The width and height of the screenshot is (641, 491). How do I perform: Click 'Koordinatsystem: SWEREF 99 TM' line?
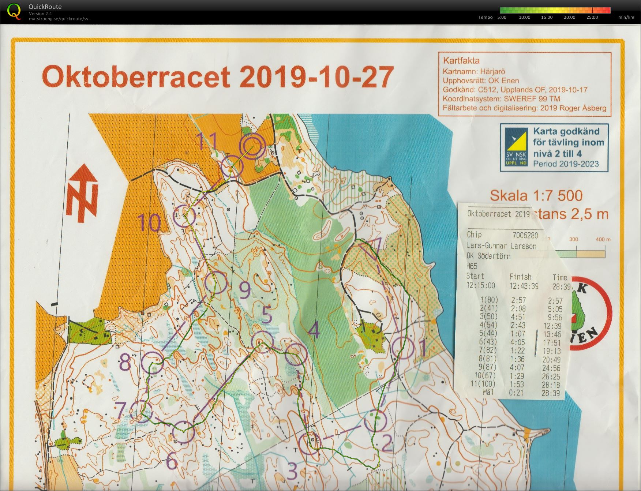[501, 99]
